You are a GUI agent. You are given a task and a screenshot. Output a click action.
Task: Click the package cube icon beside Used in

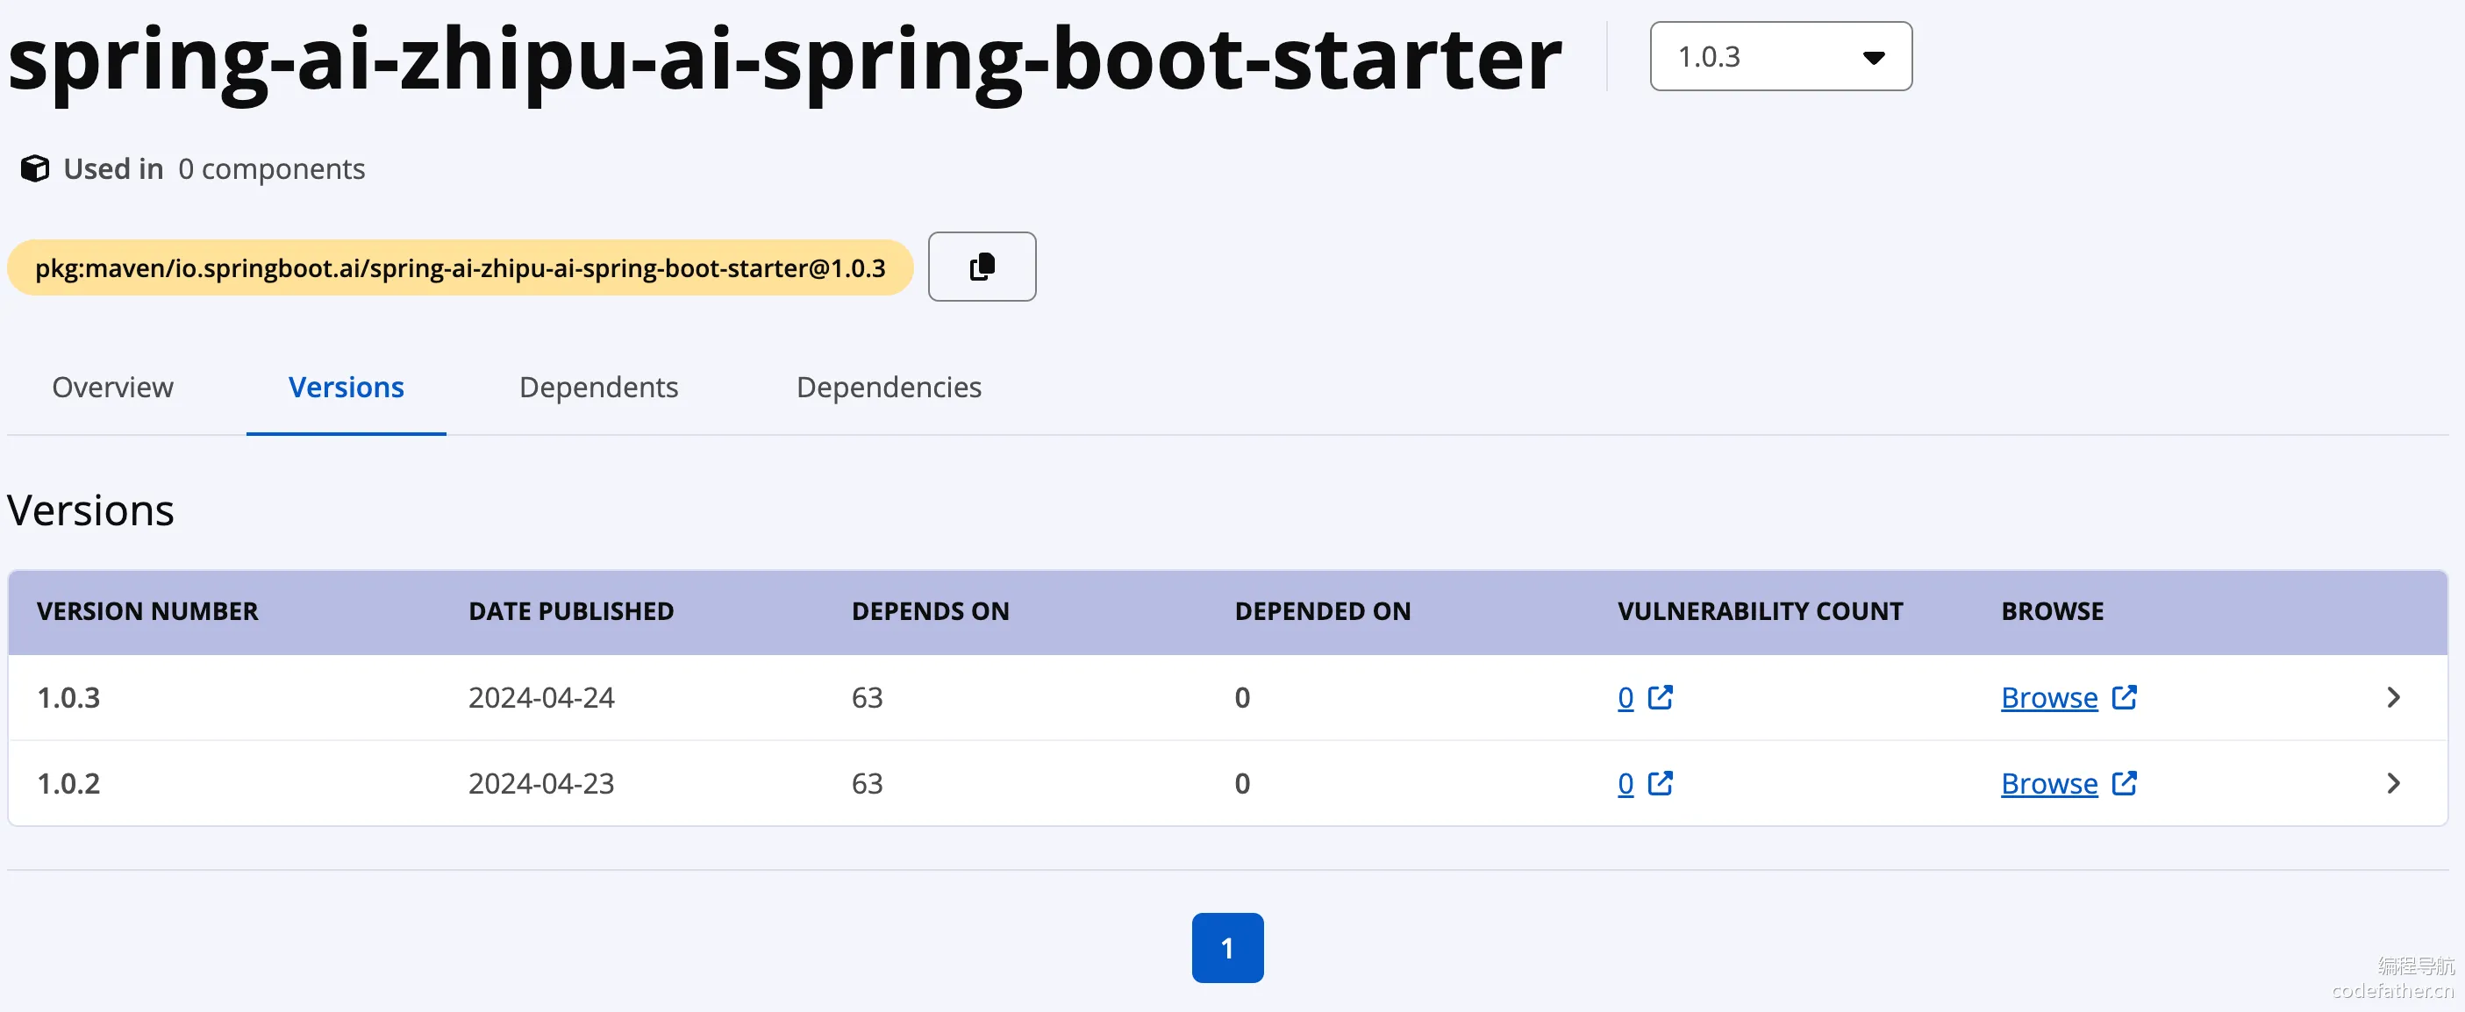point(35,168)
